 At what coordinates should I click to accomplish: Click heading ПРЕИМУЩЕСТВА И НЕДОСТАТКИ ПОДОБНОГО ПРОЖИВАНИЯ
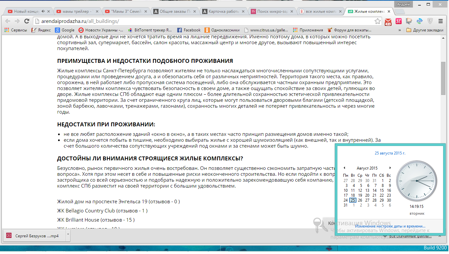[145, 61]
